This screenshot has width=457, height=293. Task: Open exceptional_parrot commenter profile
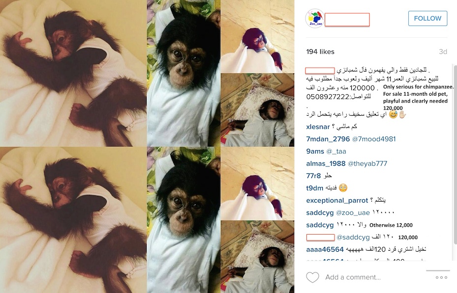[337, 201]
